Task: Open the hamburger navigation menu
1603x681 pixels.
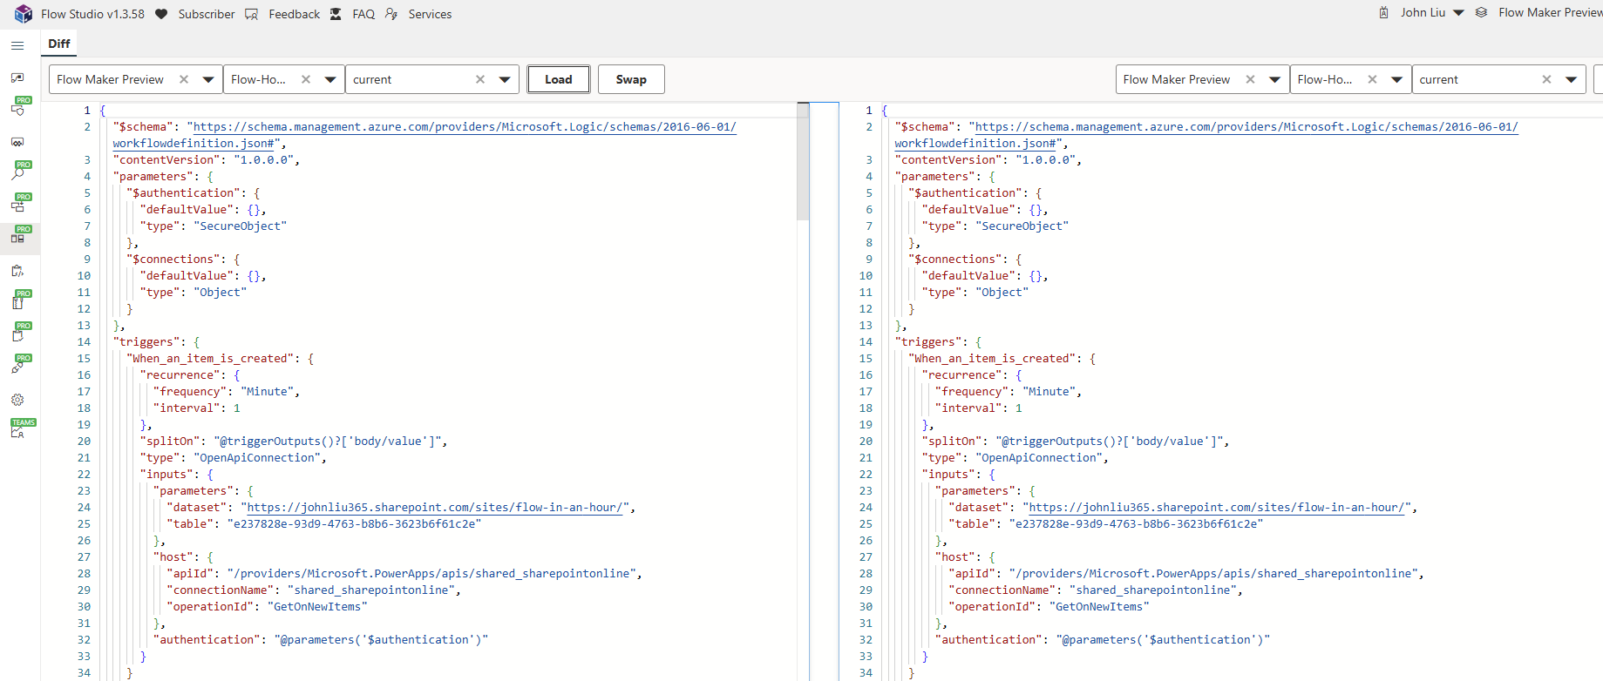Action: pos(17,45)
